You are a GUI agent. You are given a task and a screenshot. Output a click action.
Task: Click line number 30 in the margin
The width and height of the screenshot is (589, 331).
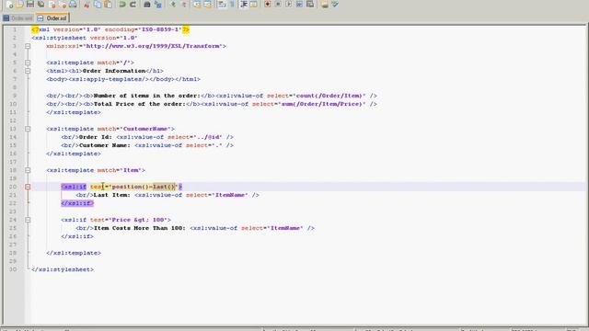pos(13,269)
